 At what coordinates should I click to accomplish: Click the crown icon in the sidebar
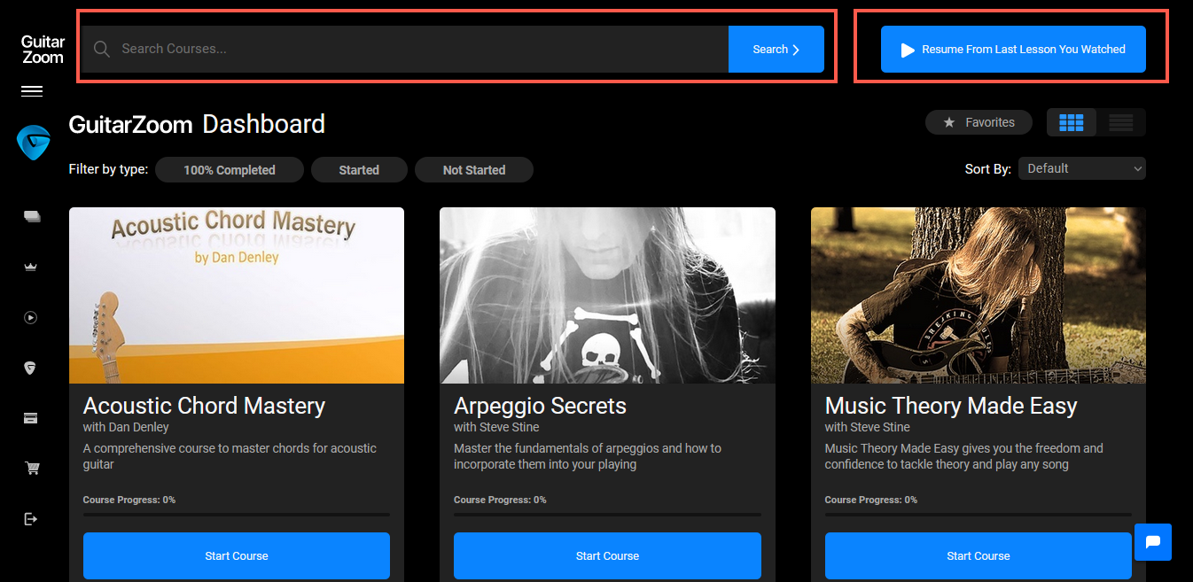pyautogui.click(x=31, y=267)
